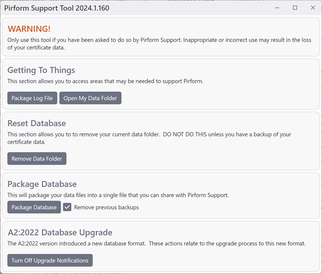Minimize the Pirform Support Tool window

click(x=277, y=8)
